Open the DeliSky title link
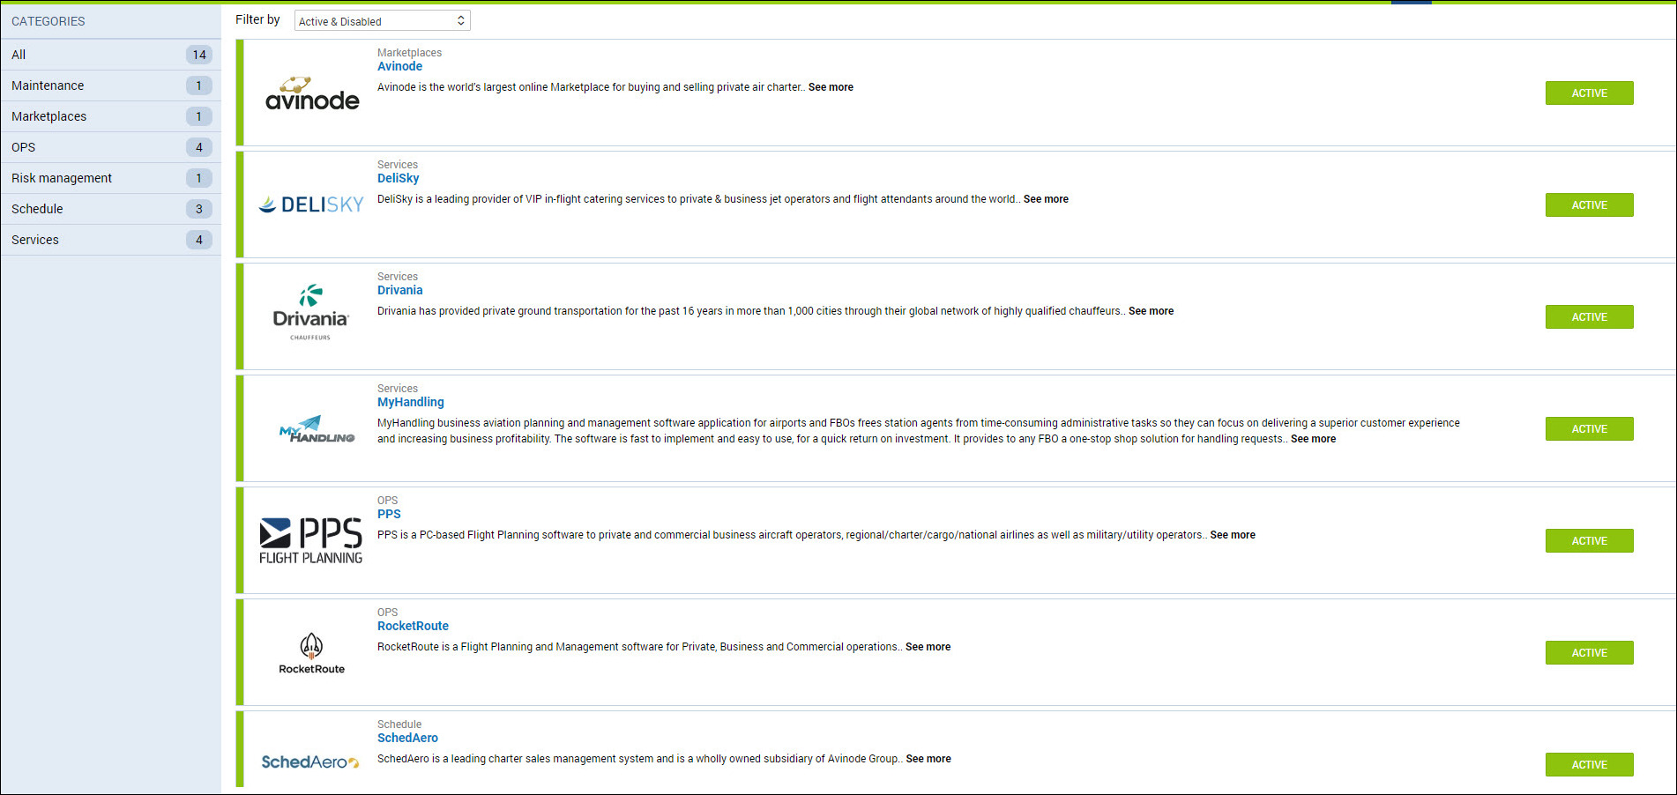Screen dimensions: 1677x795 (x=398, y=178)
